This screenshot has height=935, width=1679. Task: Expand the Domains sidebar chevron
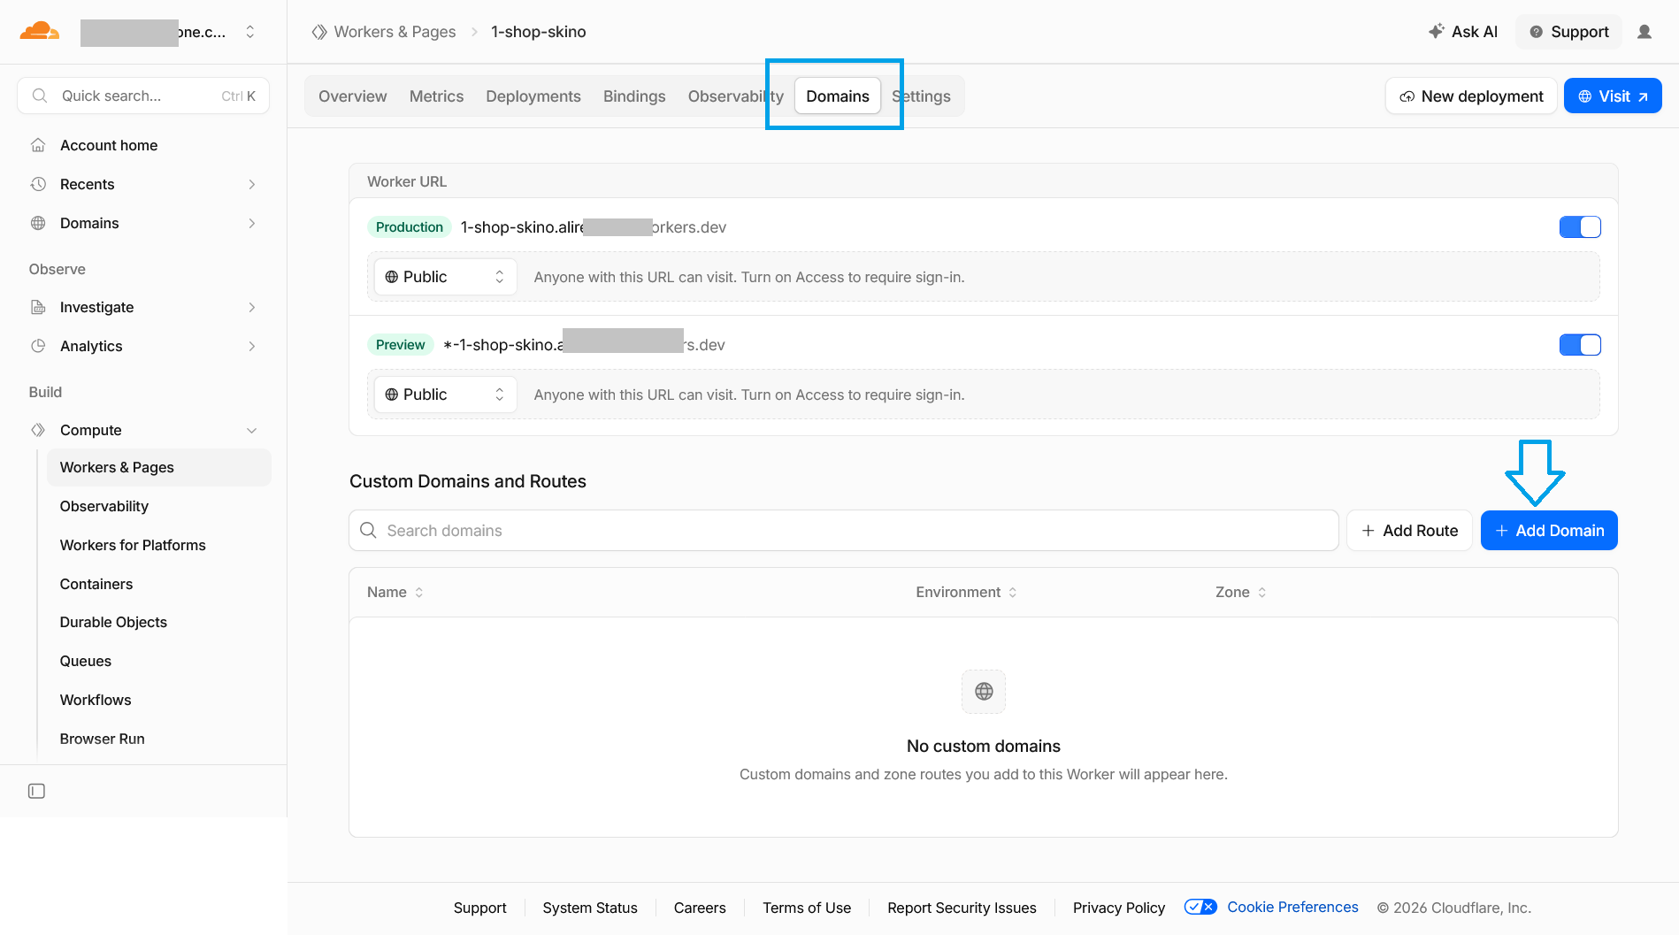point(252,223)
